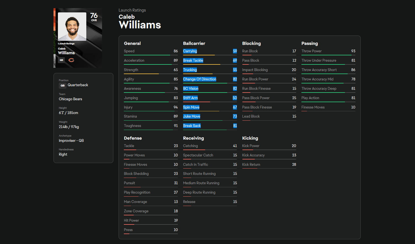Image resolution: width=415 pixels, height=244 pixels.
Task: Click the Handedness value Right
Action: pyautogui.click(x=63, y=154)
